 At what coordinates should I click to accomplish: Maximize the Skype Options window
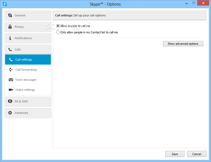click(194, 3)
